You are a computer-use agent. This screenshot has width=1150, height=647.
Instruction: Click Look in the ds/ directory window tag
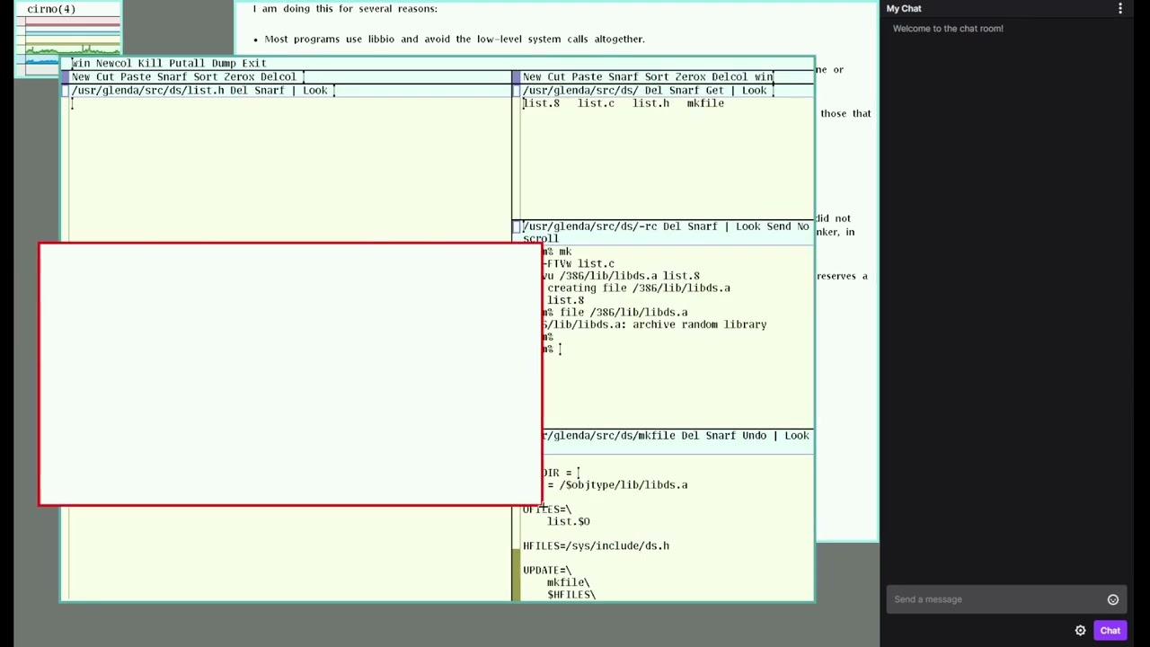pos(755,91)
